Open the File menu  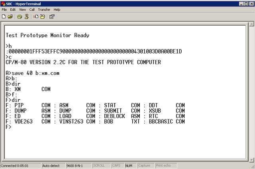pyautogui.click(x=4, y=10)
